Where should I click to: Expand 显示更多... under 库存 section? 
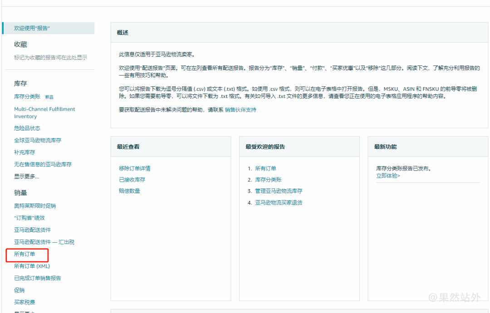(x=27, y=176)
